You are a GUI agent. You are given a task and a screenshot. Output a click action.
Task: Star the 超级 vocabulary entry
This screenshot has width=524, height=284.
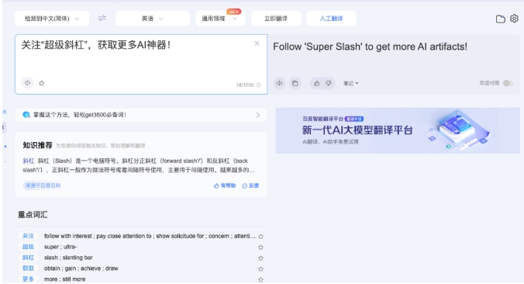260,248
